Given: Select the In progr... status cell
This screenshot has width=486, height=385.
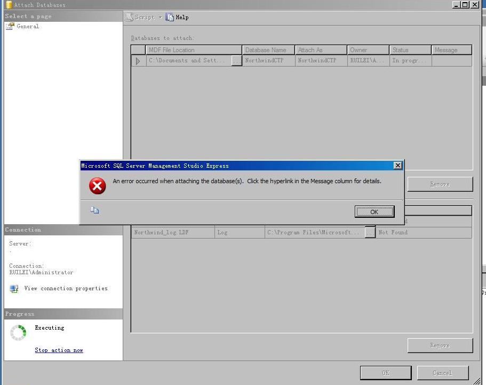Looking at the screenshot, I should pos(410,61).
